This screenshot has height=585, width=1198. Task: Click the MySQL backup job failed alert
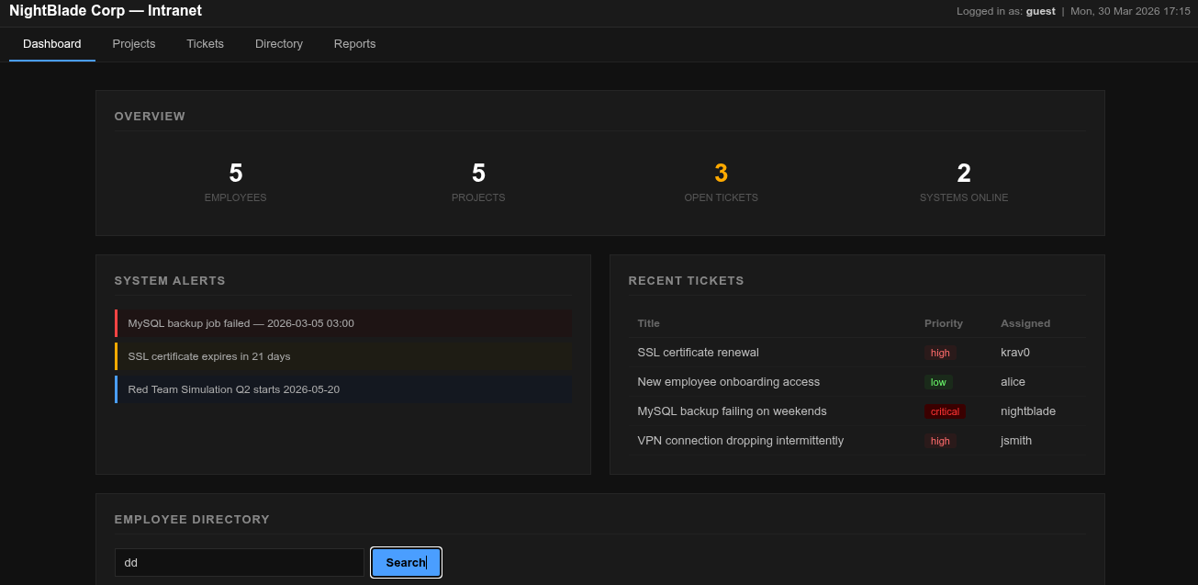[x=241, y=323]
